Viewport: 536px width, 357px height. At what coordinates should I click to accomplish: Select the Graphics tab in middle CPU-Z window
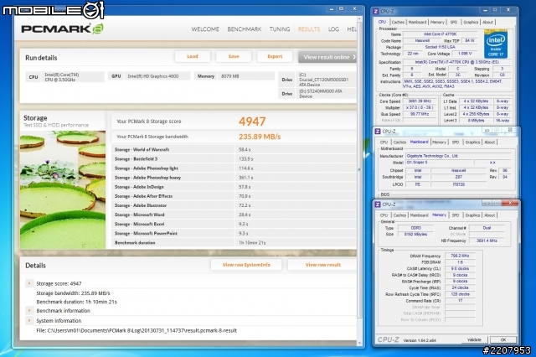[x=472, y=142]
